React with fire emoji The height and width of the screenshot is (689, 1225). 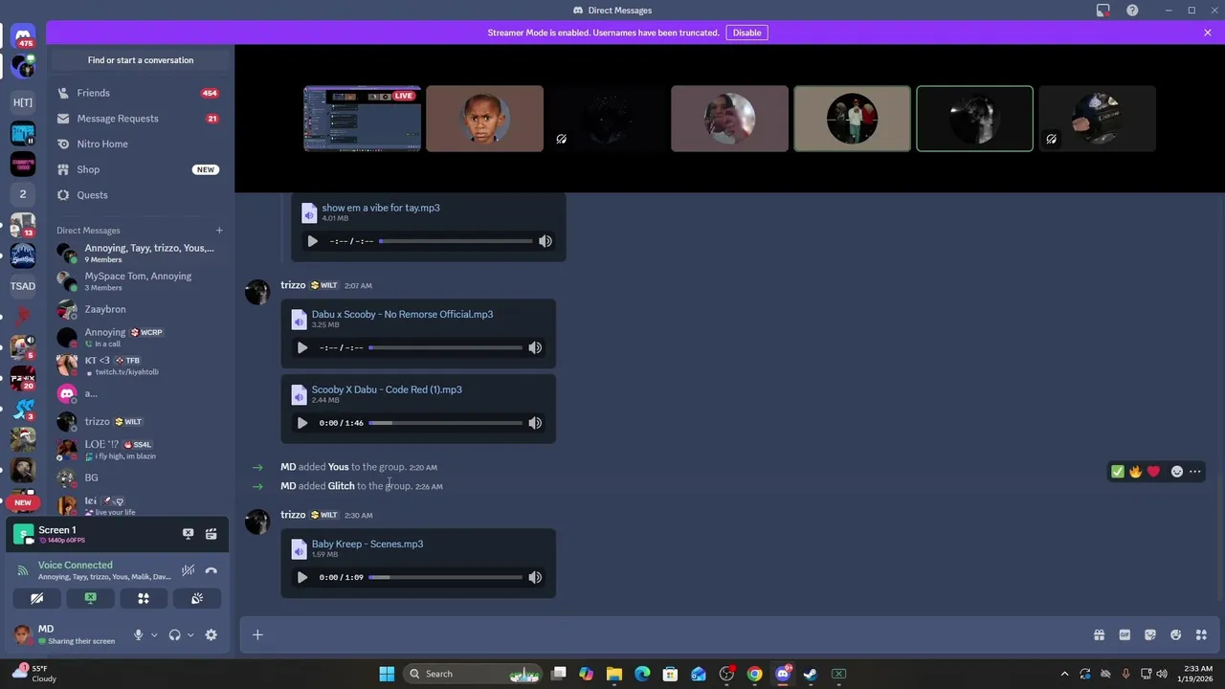pyautogui.click(x=1135, y=472)
